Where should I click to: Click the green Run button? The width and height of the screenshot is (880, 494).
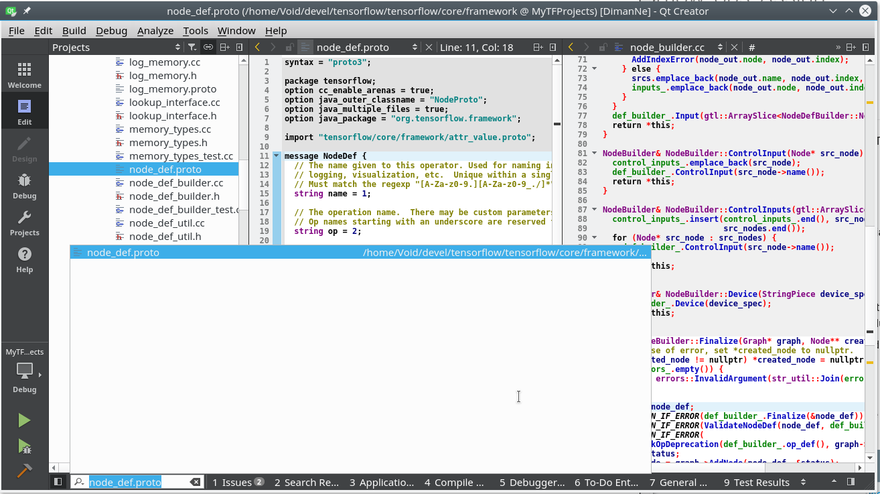[x=24, y=420]
